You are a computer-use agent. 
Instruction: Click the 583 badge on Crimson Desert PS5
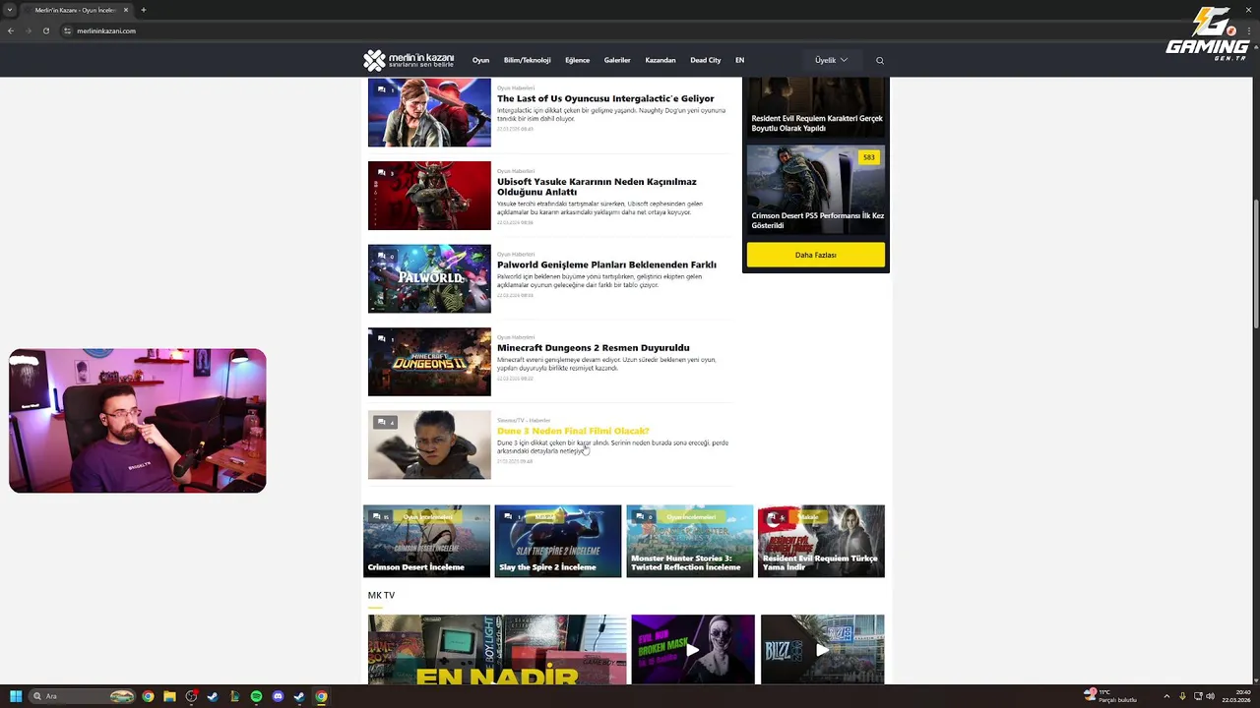868,157
